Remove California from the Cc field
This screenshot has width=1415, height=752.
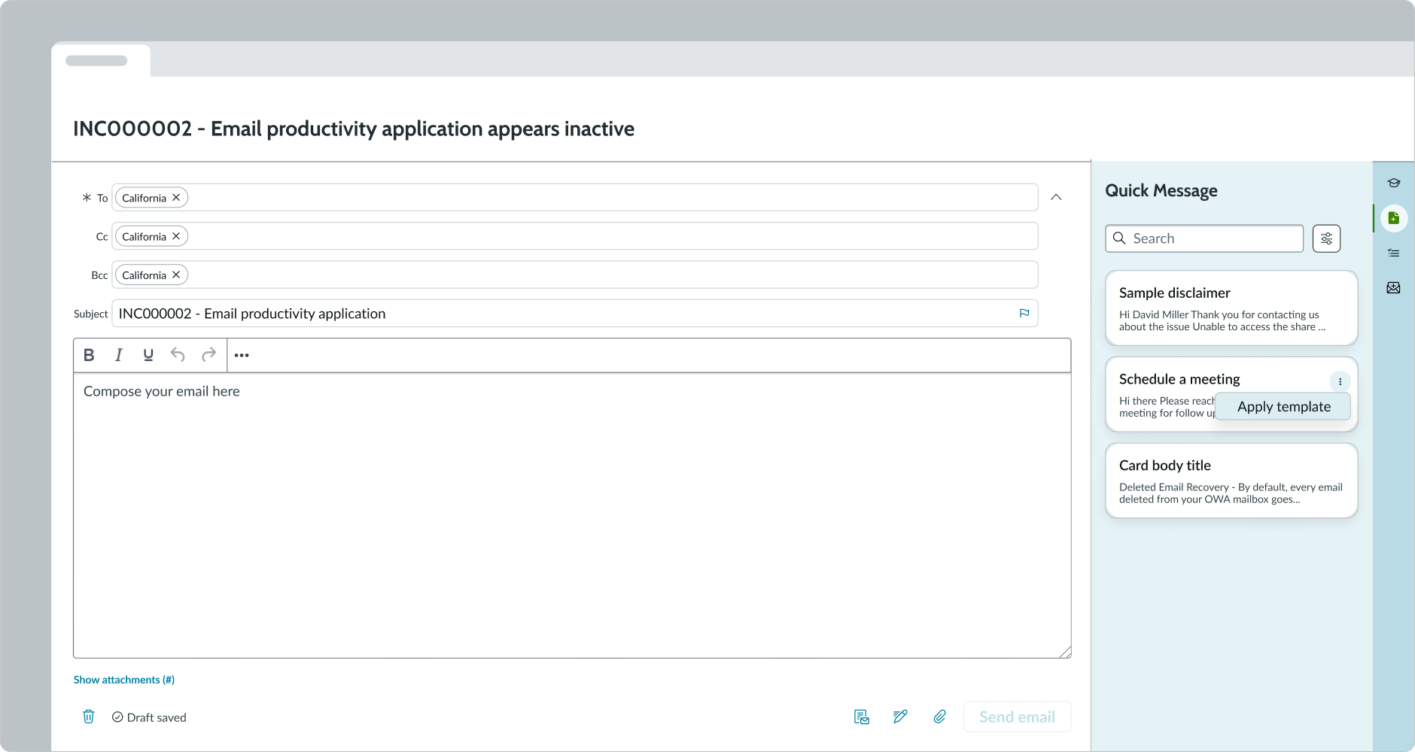(x=176, y=236)
